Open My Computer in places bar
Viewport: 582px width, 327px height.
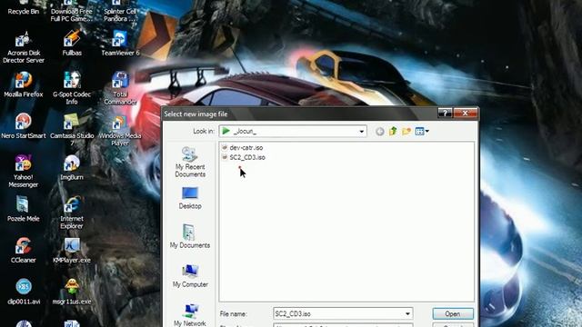coord(190,276)
